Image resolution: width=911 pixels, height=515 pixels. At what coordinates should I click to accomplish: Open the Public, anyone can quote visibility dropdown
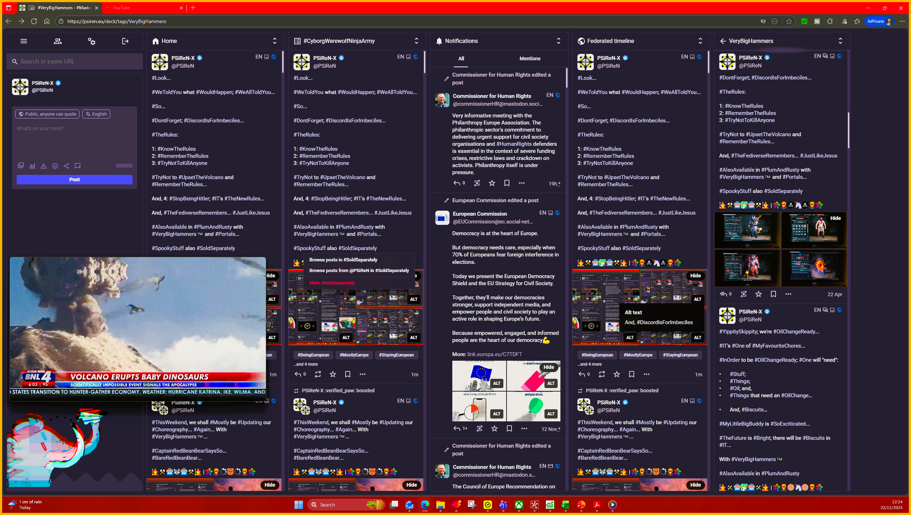(47, 114)
